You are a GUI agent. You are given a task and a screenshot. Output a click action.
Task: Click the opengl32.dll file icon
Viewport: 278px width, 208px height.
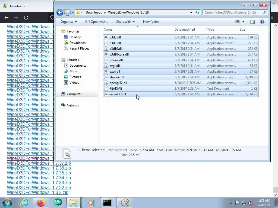[106, 83]
